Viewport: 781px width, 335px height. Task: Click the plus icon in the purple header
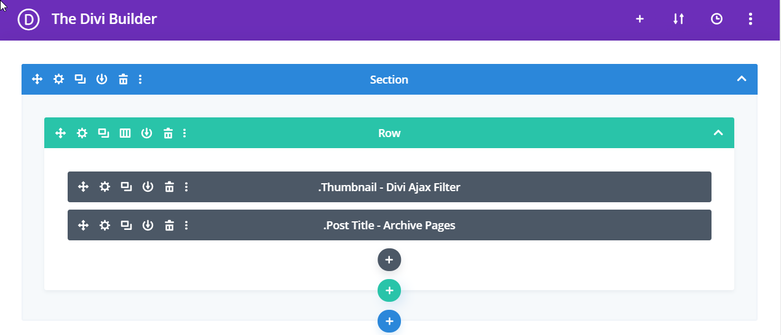tap(640, 19)
